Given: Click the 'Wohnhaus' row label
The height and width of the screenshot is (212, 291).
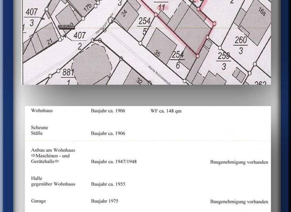Looking at the screenshot, I should [42, 111].
